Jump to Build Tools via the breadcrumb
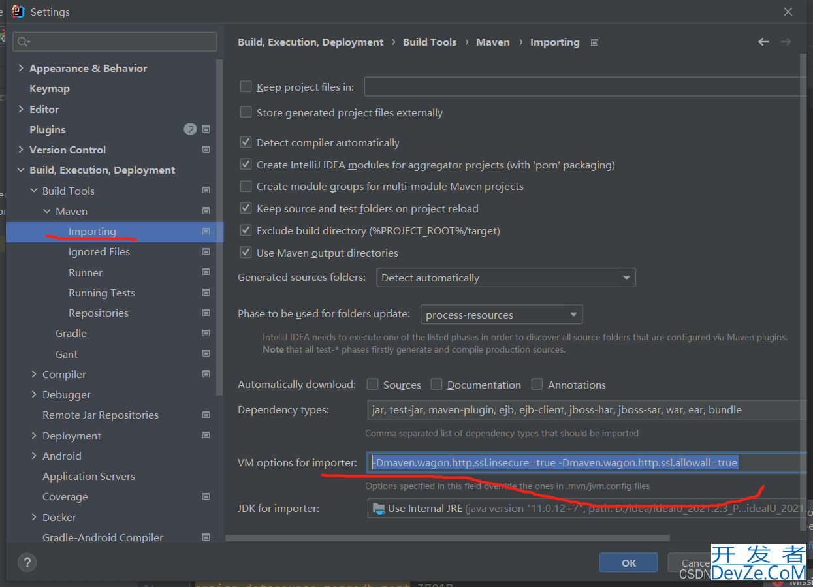The image size is (813, 587). (x=430, y=42)
